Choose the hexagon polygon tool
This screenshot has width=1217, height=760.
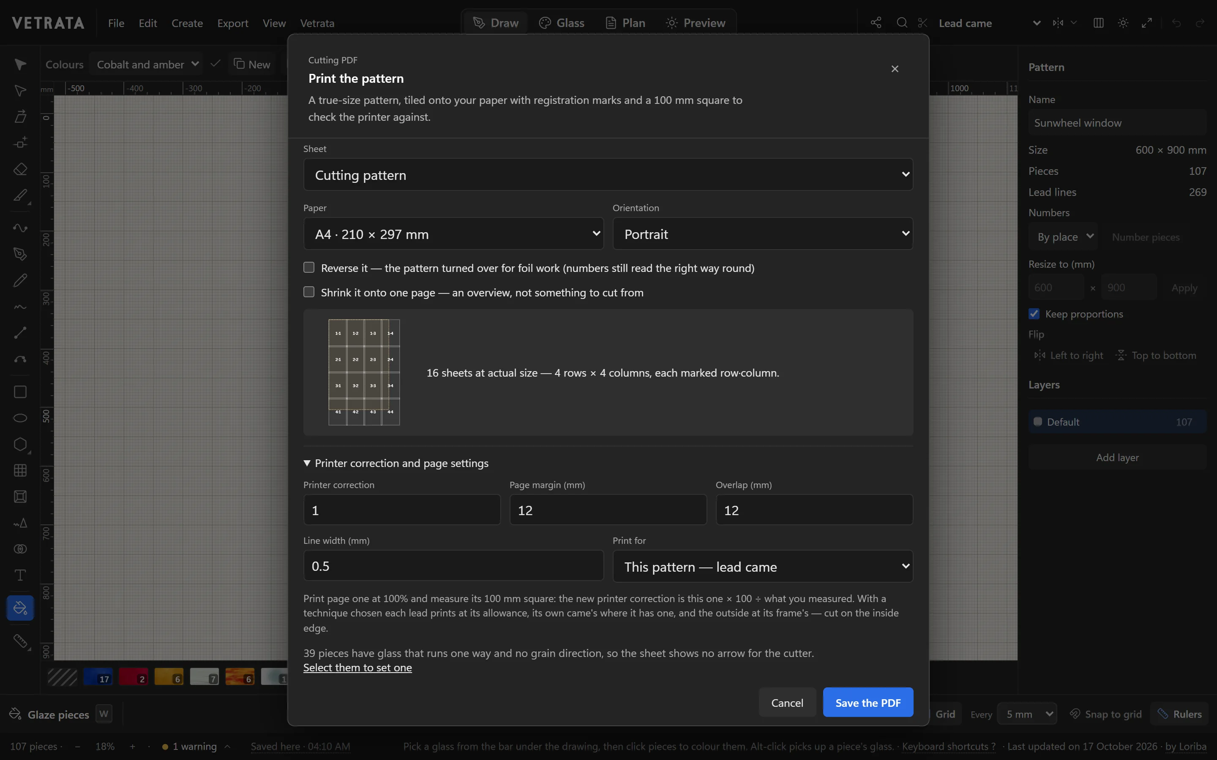click(x=20, y=444)
